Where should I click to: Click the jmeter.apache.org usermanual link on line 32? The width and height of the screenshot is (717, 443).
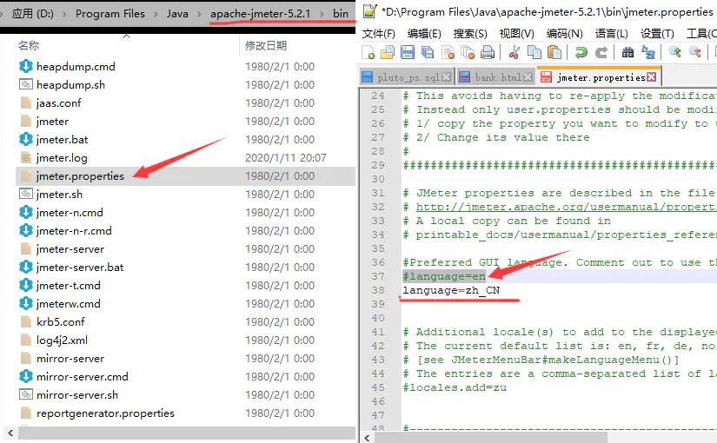coord(566,207)
